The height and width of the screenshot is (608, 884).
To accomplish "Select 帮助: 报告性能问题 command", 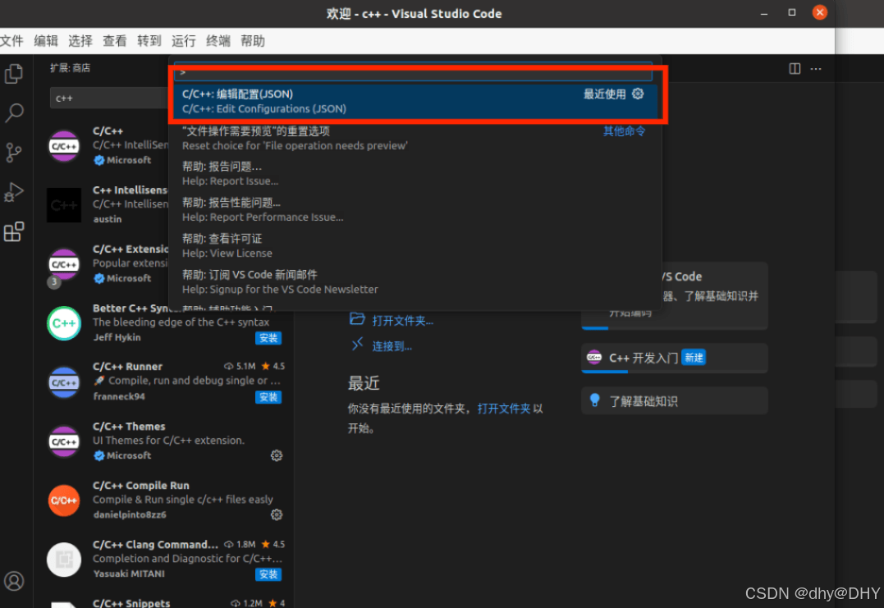I will pos(415,209).
